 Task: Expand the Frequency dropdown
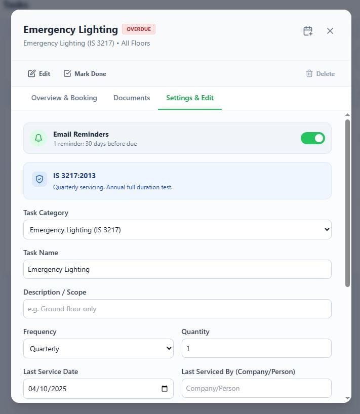[x=98, y=349]
